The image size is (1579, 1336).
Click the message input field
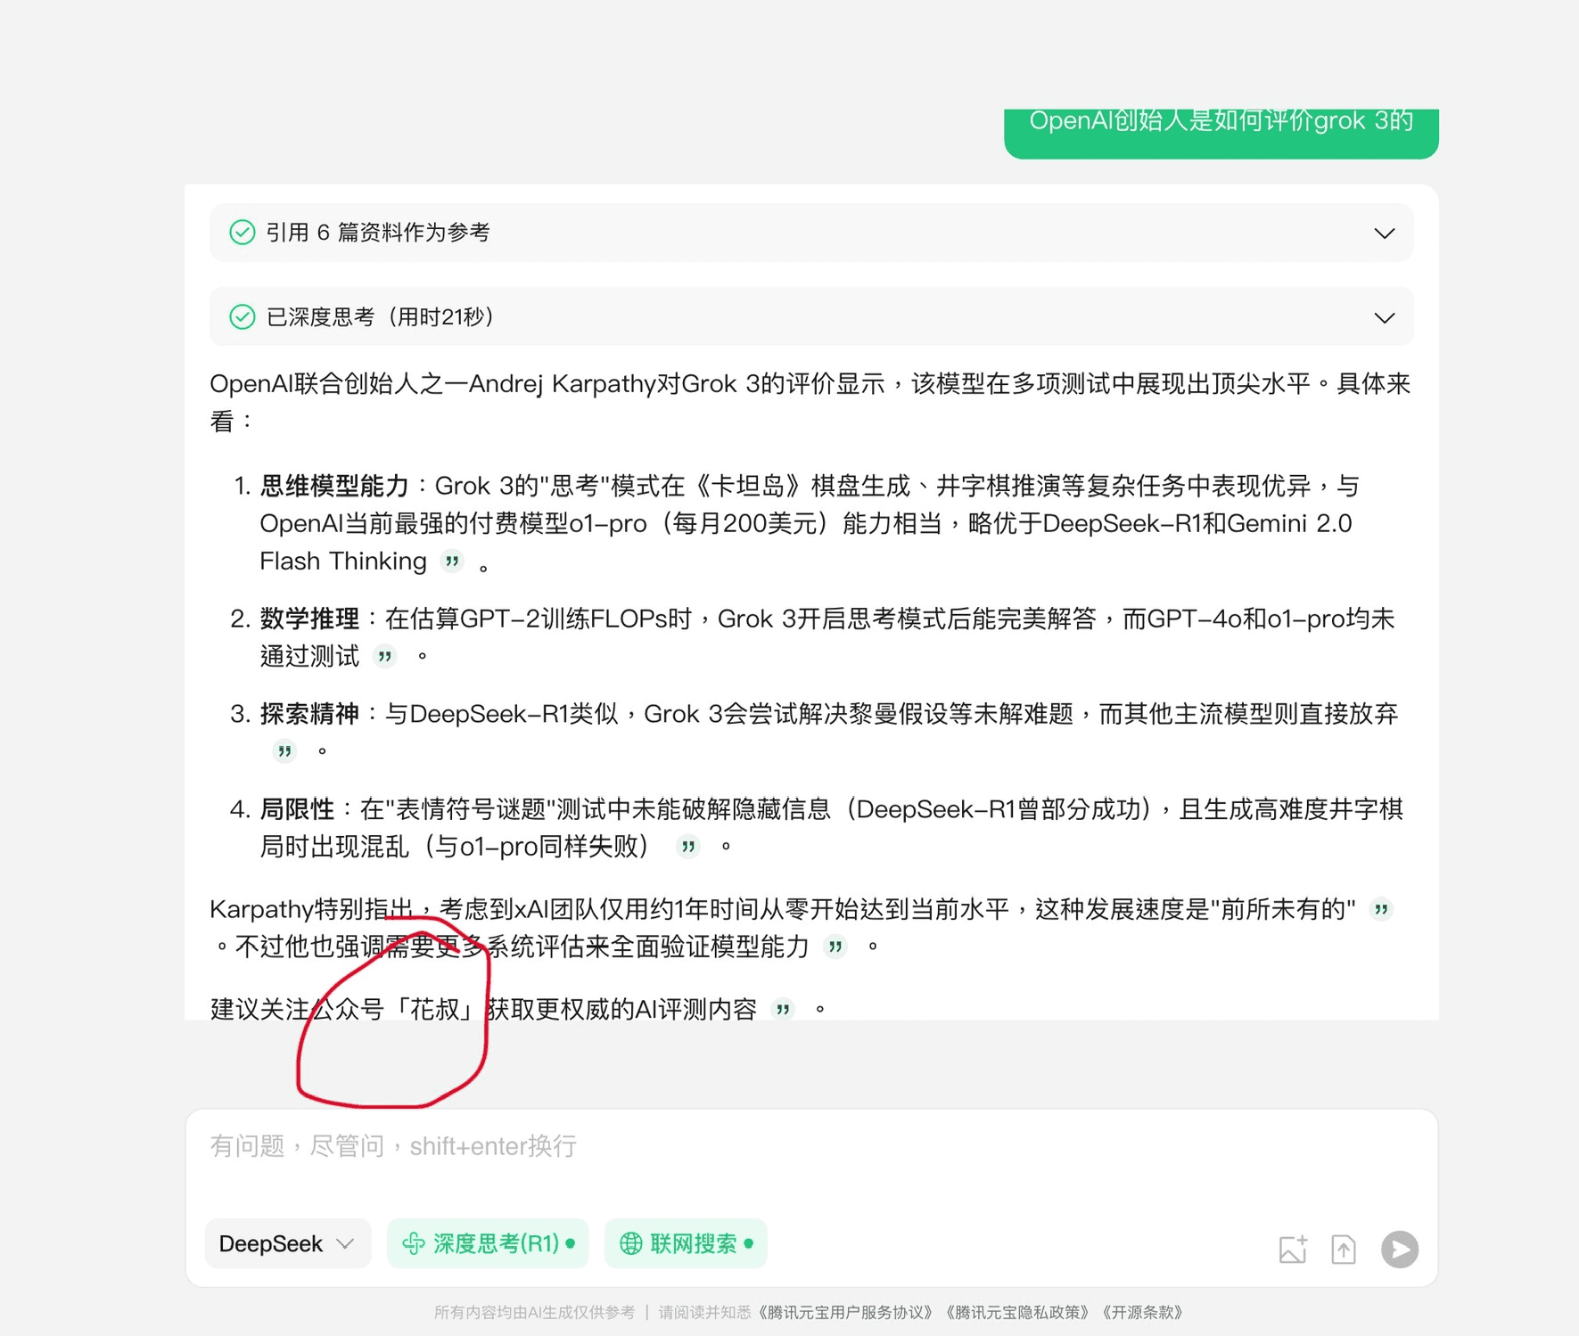pos(811,1159)
